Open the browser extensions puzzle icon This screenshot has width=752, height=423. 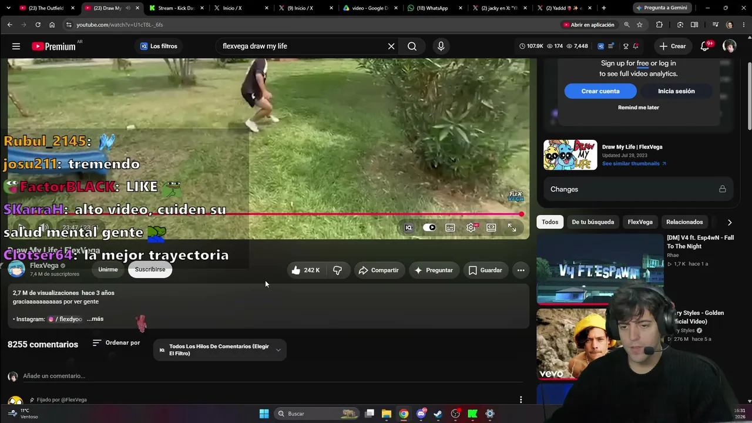pos(659,25)
